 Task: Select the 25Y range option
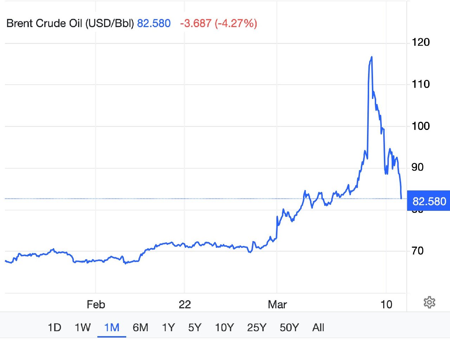click(x=257, y=328)
